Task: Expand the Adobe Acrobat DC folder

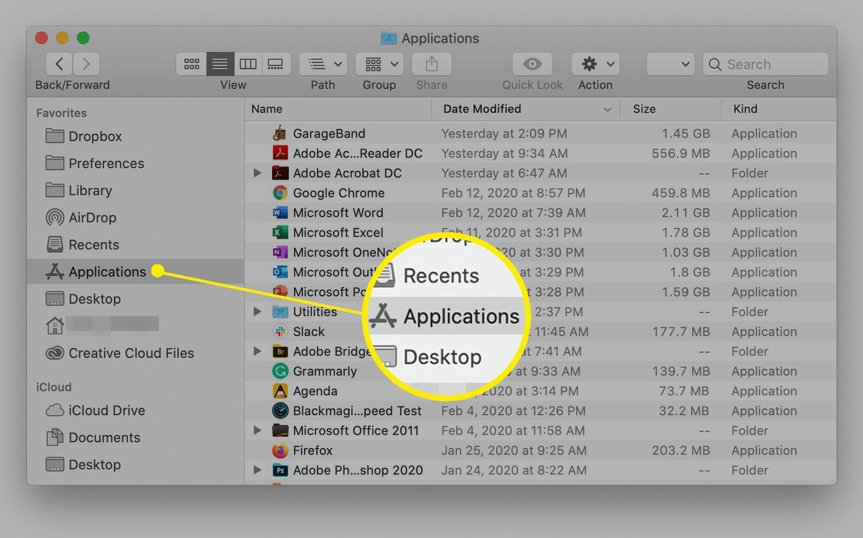Action: tap(257, 173)
